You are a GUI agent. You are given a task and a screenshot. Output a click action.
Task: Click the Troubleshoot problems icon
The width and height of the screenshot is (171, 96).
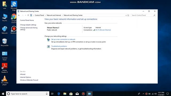click(x=48, y=47)
